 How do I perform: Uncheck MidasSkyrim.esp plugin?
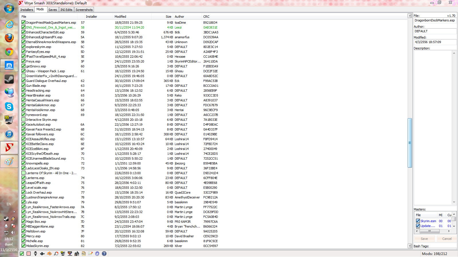tap(23, 246)
